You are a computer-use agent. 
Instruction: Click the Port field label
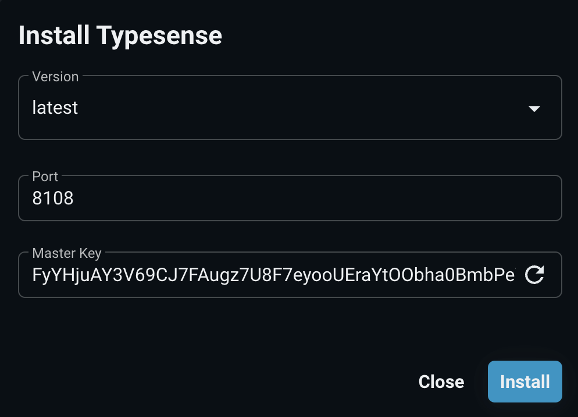[45, 177]
